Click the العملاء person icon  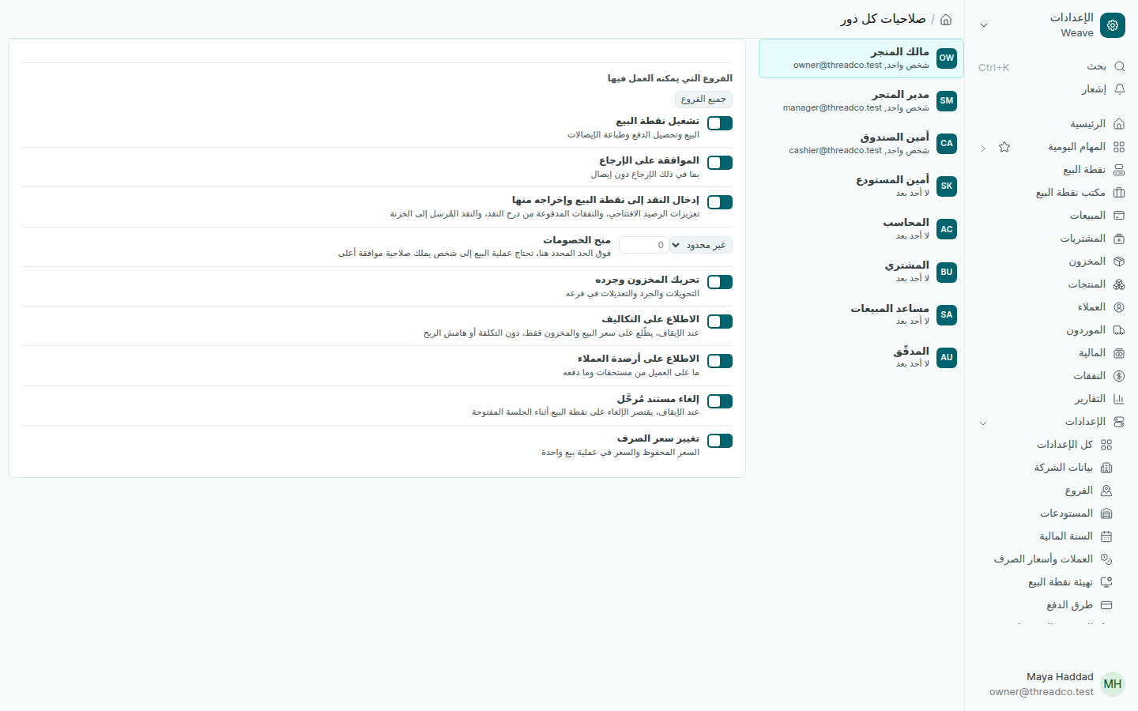1119,307
